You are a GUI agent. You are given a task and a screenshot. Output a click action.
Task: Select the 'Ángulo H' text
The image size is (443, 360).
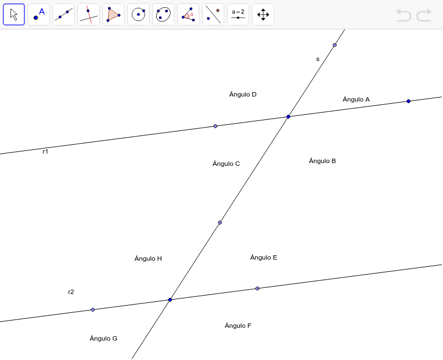point(148,258)
